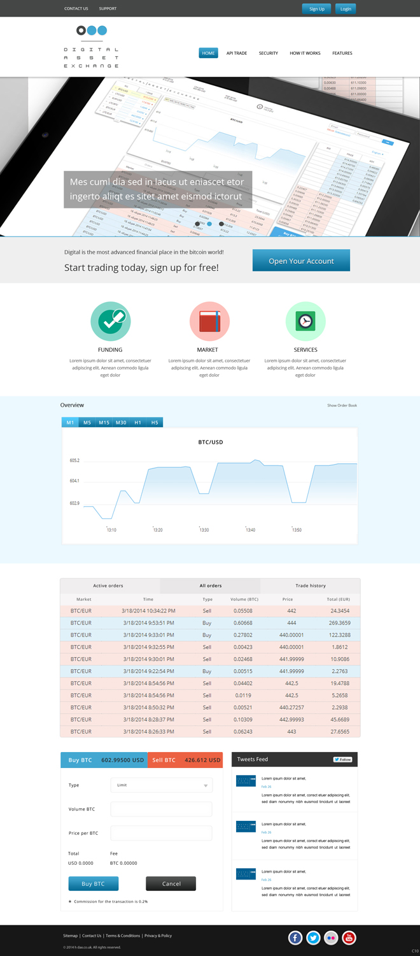Viewport: 420px width, 956px height.
Task: Click the Services clock icon
Action: [305, 321]
